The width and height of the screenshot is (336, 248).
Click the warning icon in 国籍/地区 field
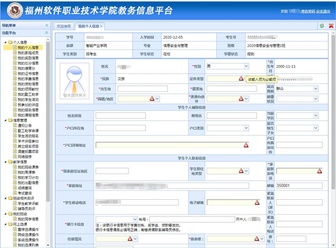click(x=151, y=99)
